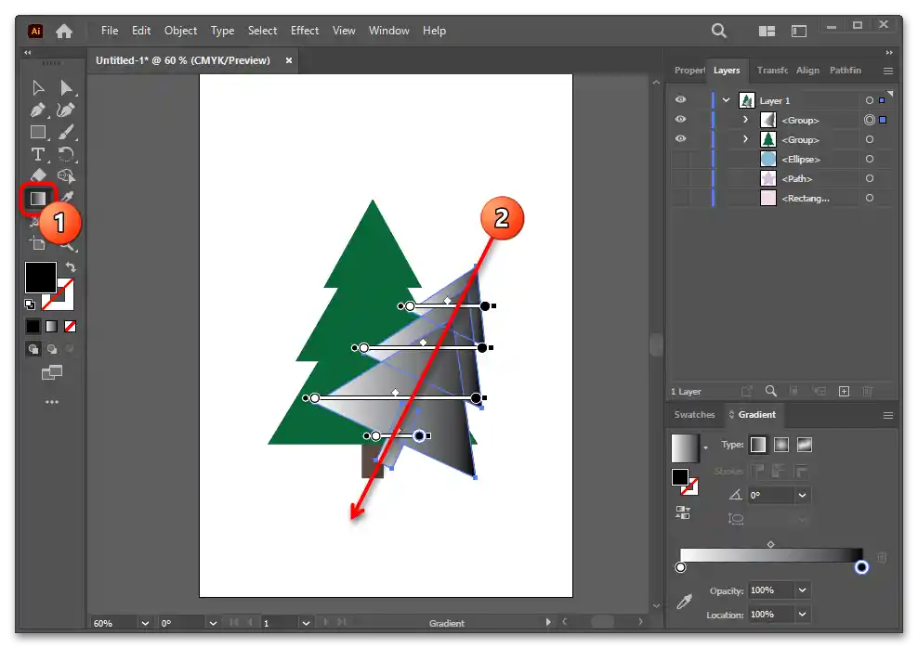The image size is (918, 648).
Task: Expand the first Group in Layers
Action: pos(745,120)
